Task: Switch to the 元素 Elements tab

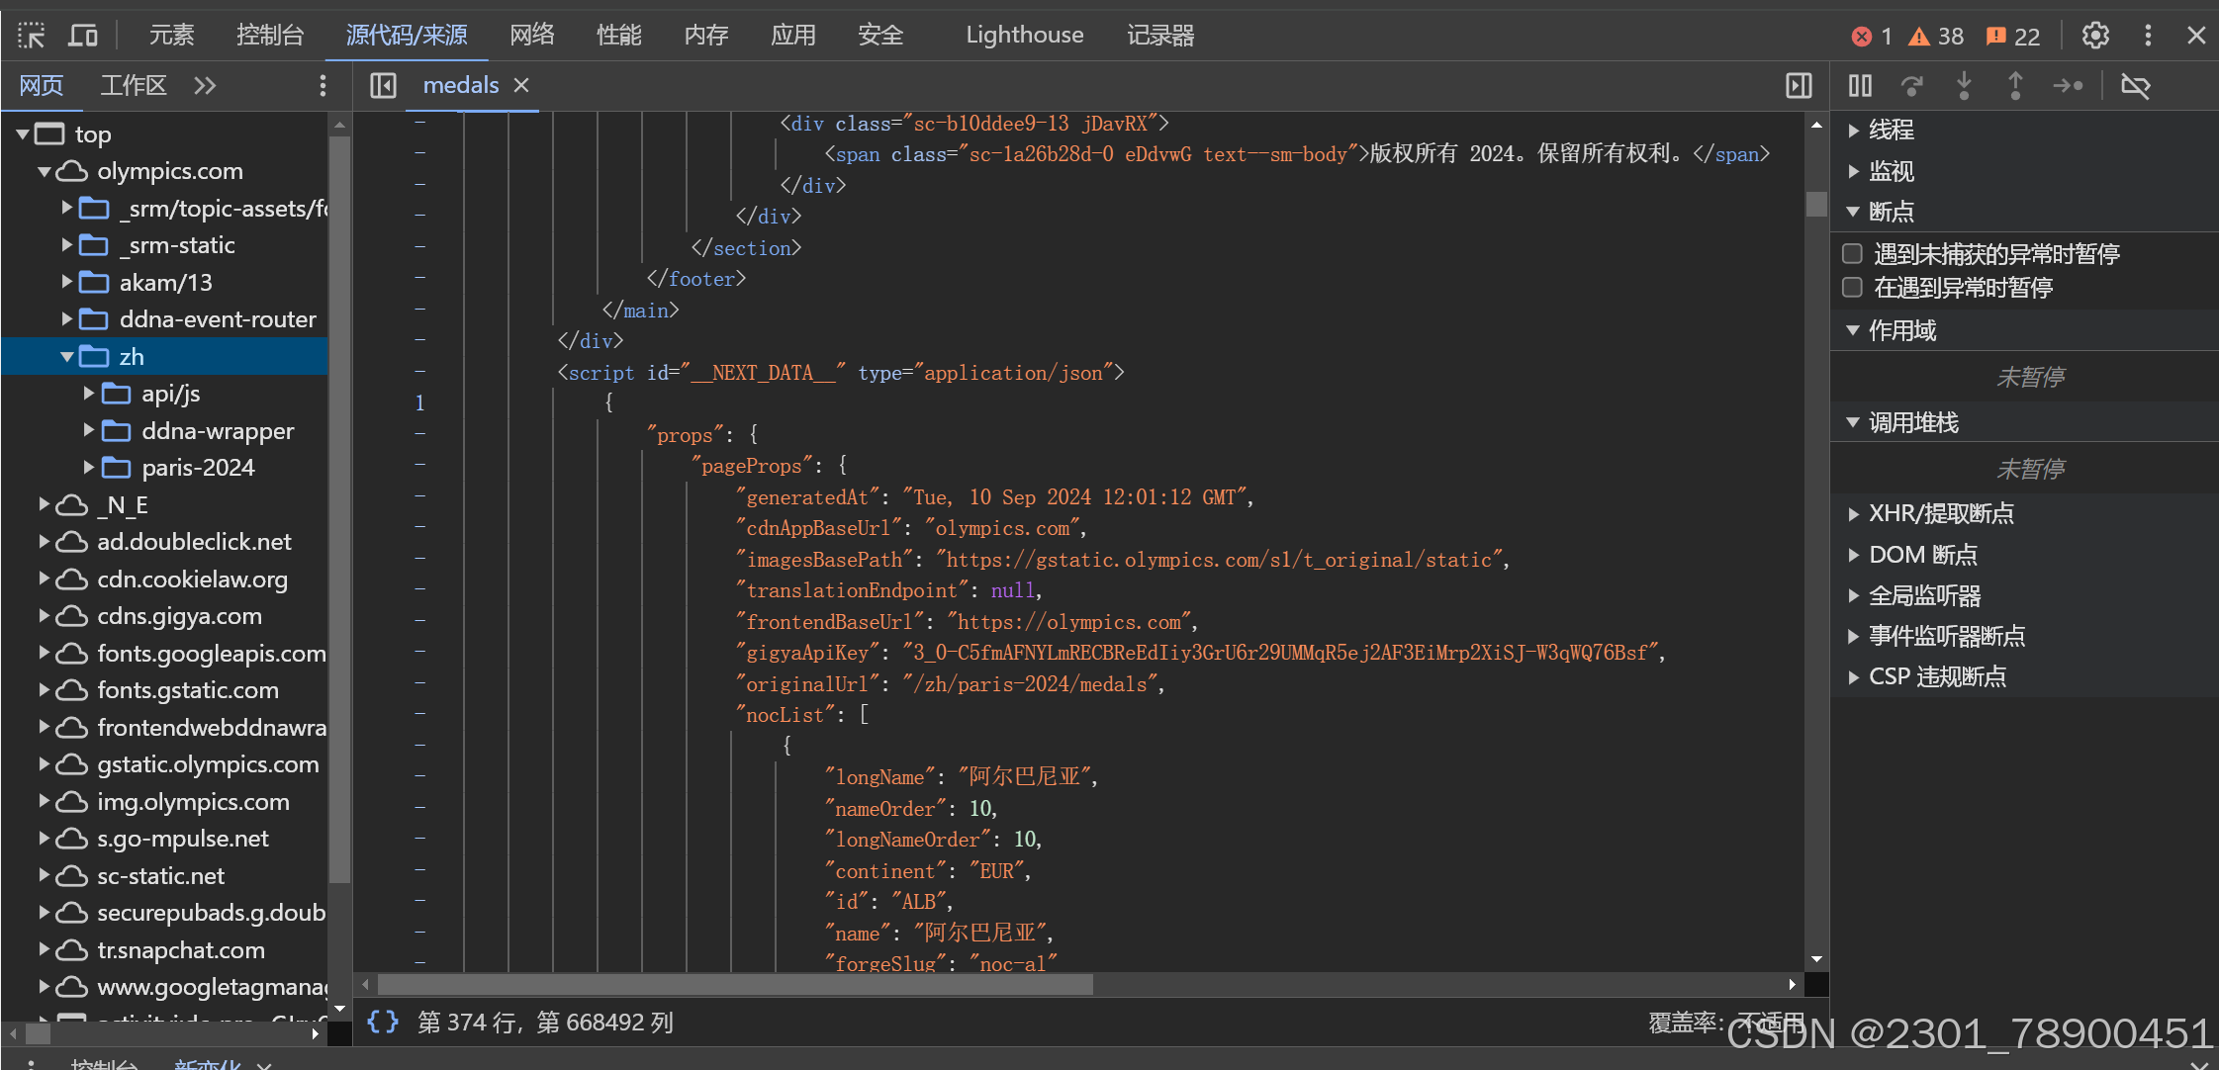Action: click(x=171, y=36)
